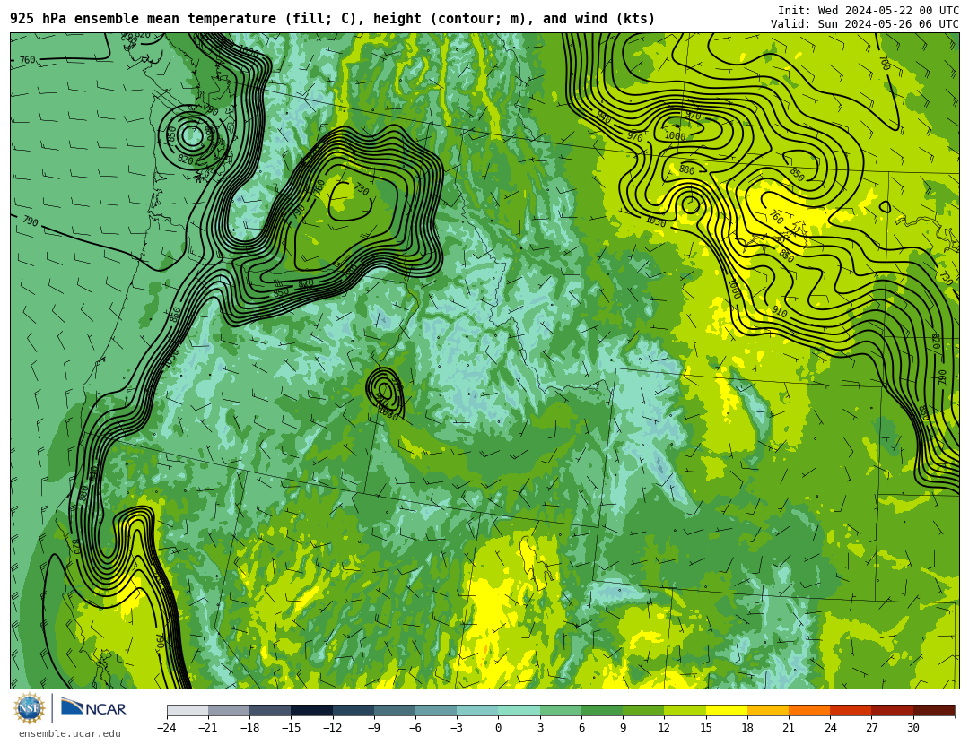Click the '700' height contour label

click(x=885, y=63)
